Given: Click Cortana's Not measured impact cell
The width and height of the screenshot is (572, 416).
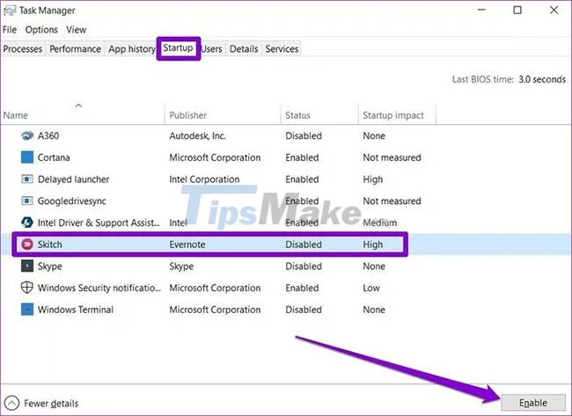Looking at the screenshot, I should click(392, 157).
